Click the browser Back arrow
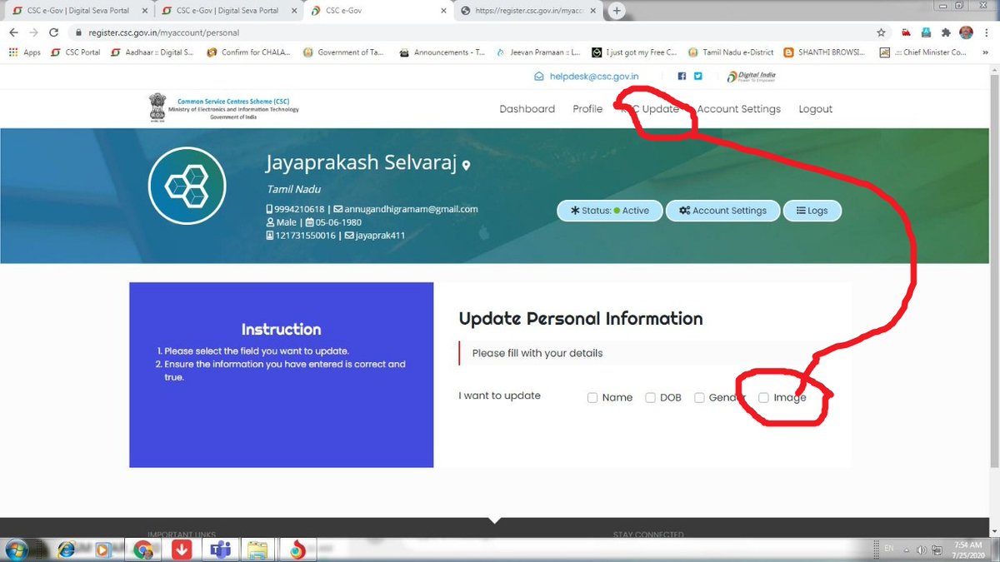The height and width of the screenshot is (562, 1000). pos(13,32)
